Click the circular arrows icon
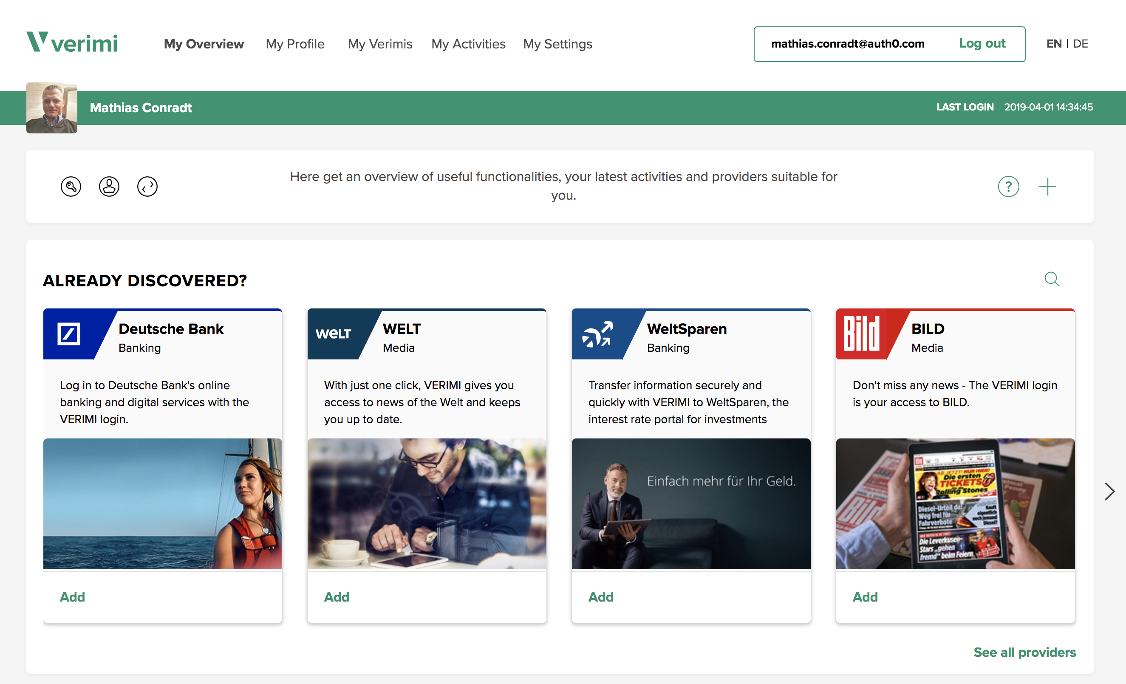The width and height of the screenshot is (1126, 684). [147, 187]
